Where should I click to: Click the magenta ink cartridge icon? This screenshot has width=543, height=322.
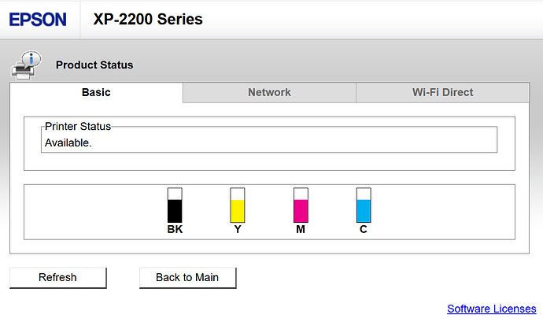click(x=301, y=205)
